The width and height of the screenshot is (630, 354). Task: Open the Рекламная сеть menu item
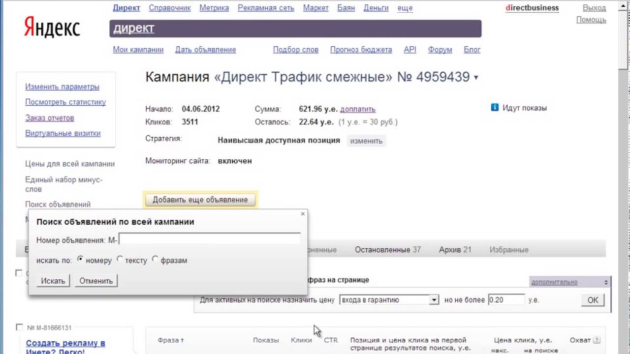click(x=266, y=8)
